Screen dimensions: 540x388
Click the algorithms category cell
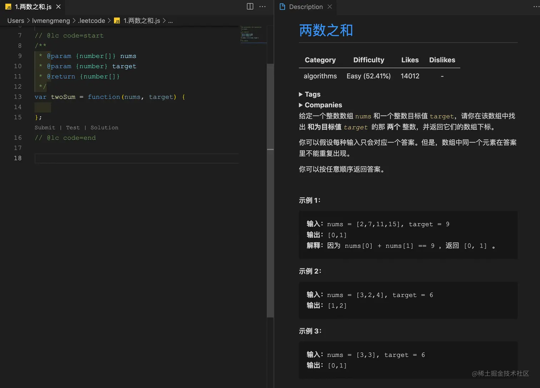(320, 76)
